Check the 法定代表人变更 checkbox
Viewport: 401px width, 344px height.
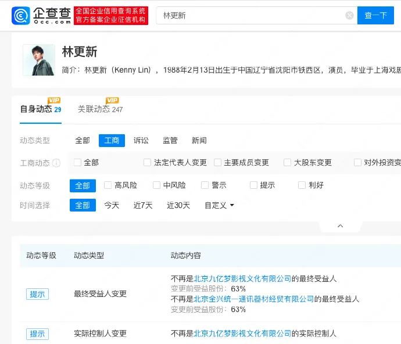pos(147,162)
